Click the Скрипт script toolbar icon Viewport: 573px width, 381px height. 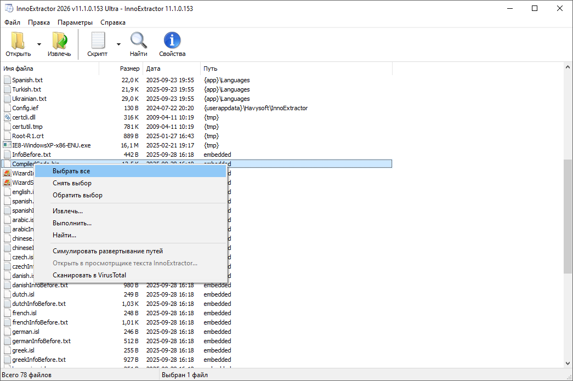click(x=97, y=42)
